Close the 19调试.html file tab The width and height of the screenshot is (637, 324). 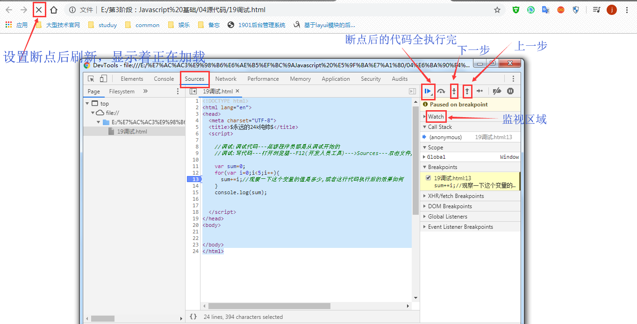[237, 91]
